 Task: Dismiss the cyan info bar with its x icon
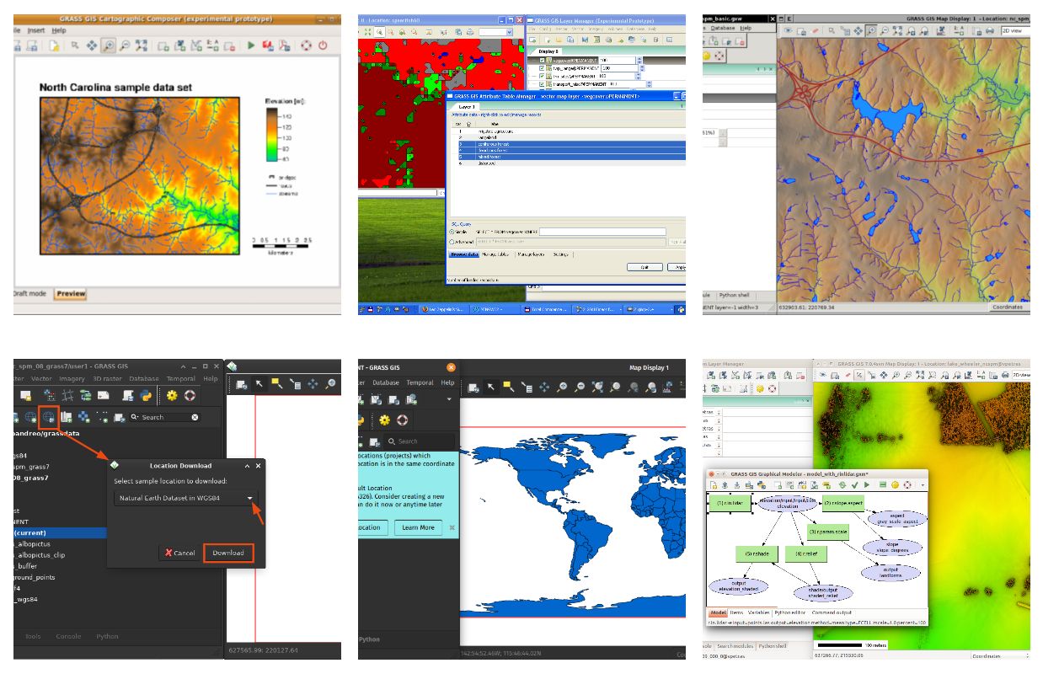point(452,527)
